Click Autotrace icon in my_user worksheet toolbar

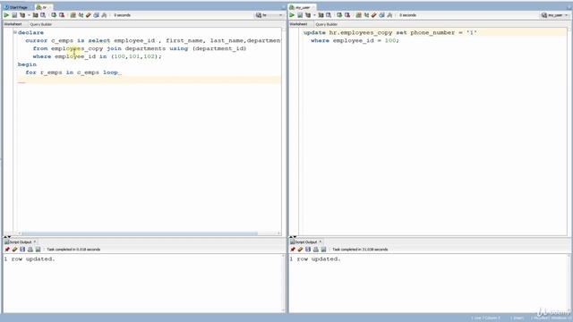pyautogui.click(x=321, y=15)
